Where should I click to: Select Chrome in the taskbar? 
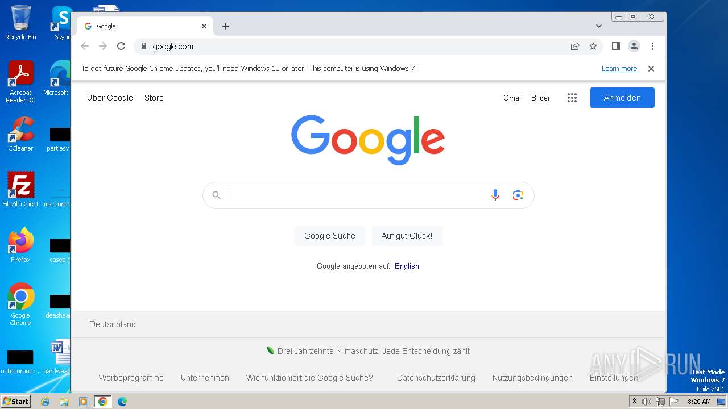[x=103, y=402]
